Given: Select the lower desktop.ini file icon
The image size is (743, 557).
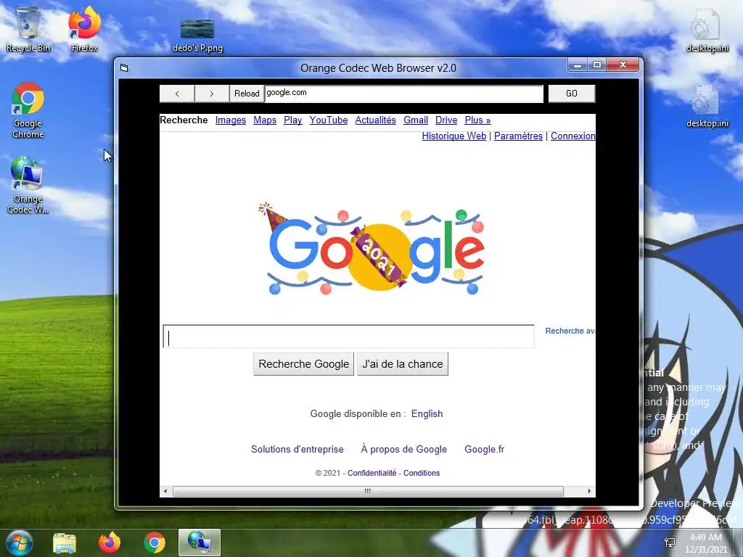Looking at the screenshot, I should click(707, 106).
